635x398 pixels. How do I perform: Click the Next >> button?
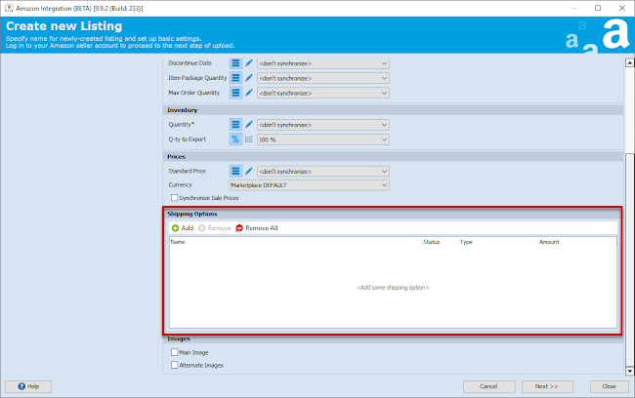[547, 386]
